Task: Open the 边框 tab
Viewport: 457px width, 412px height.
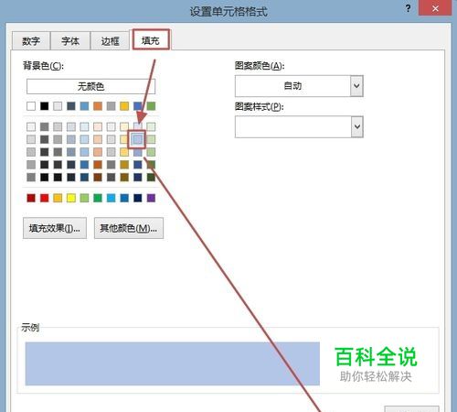Action: pos(110,41)
